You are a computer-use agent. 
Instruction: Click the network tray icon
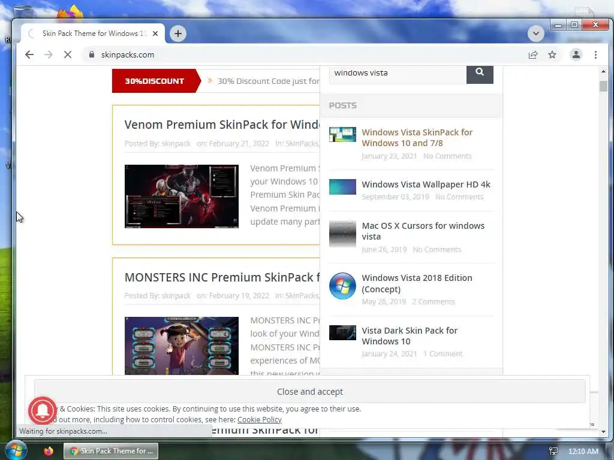pyautogui.click(x=553, y=451)
